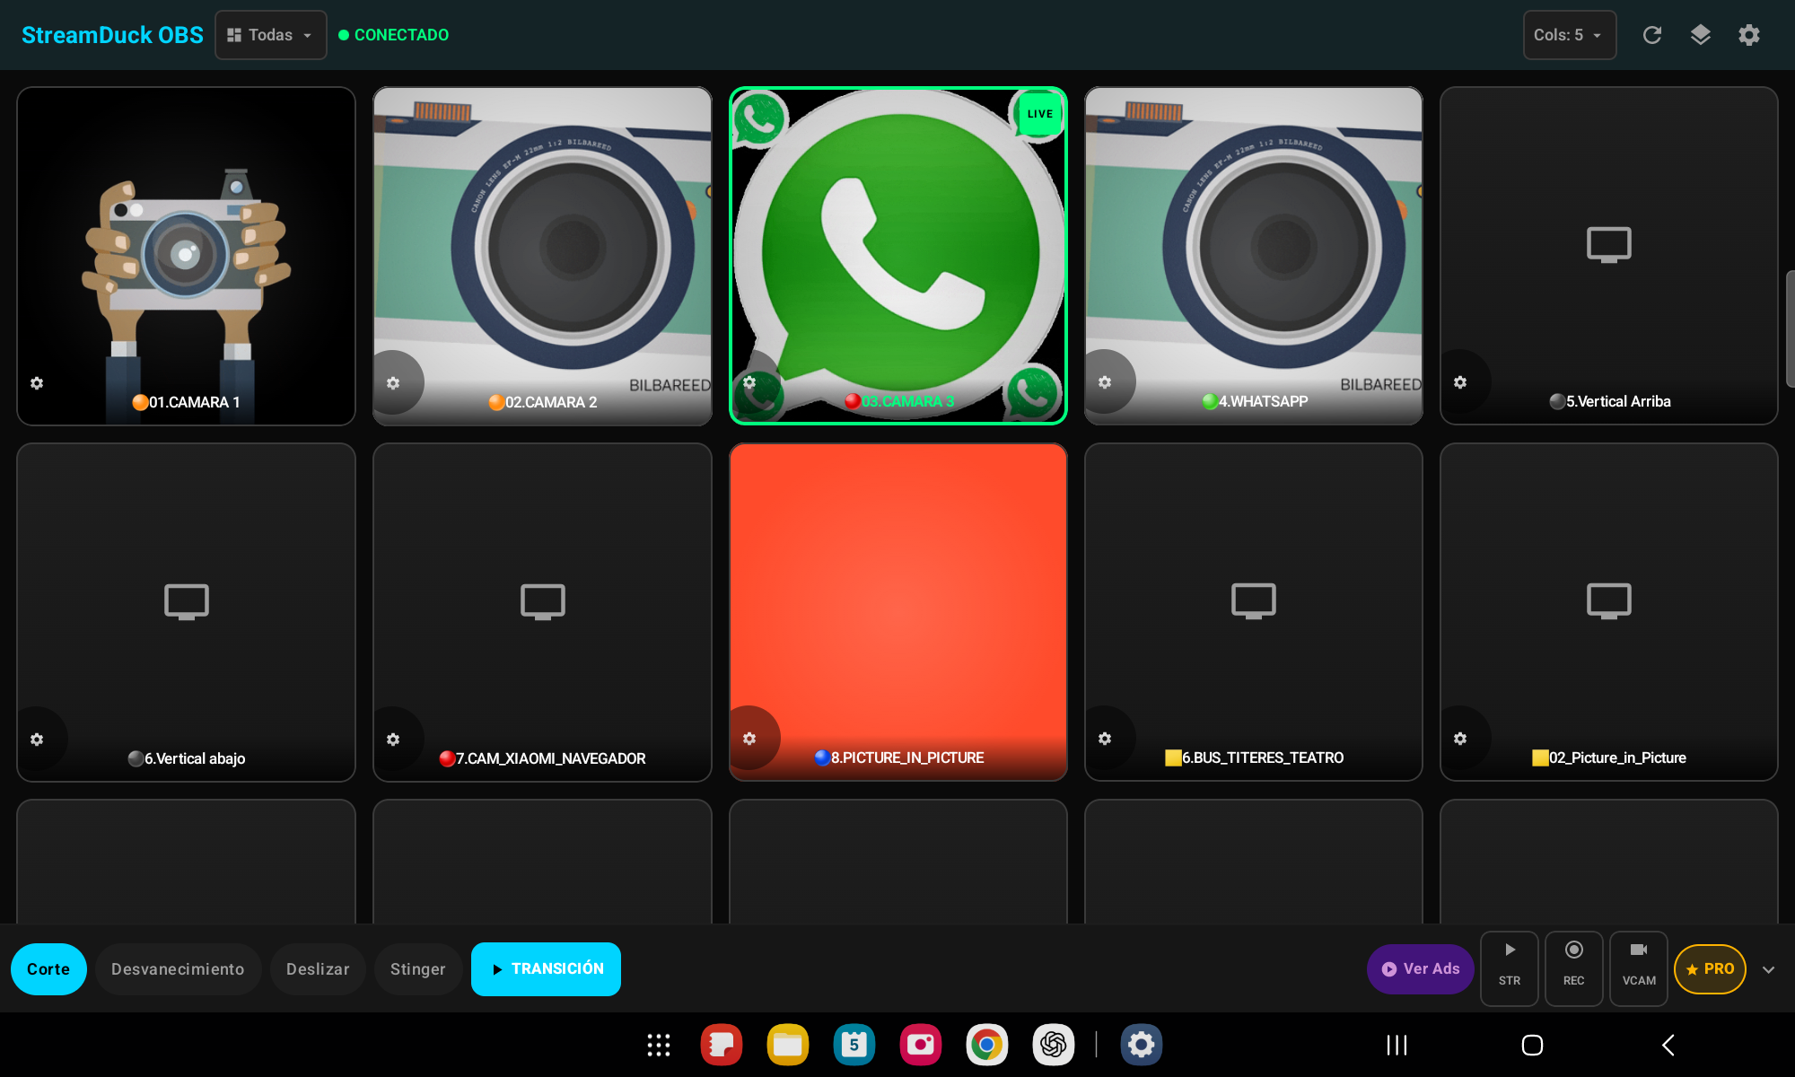Open the Cols: 5 dropdown
The height and width of the screenshot is (1077, 1795).
pos(1568,35)
